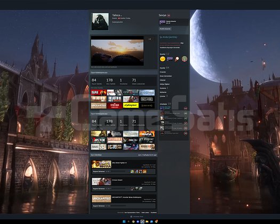Open the Atölye Öğeleri link
The image size is (280, 224).
click(165, 84)
